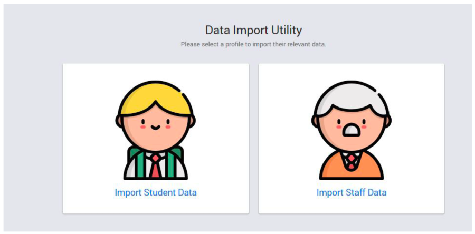Open the Import Staff Data link
Screen dimensions: 475x234
pyautogui.click(x=351, y=192)
